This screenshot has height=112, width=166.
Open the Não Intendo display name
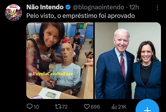click(45, 7)
